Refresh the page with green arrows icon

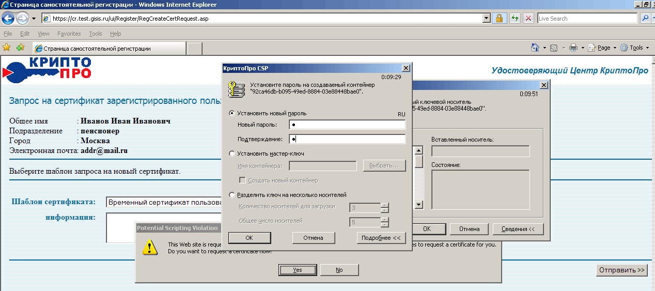coord(515,18)
